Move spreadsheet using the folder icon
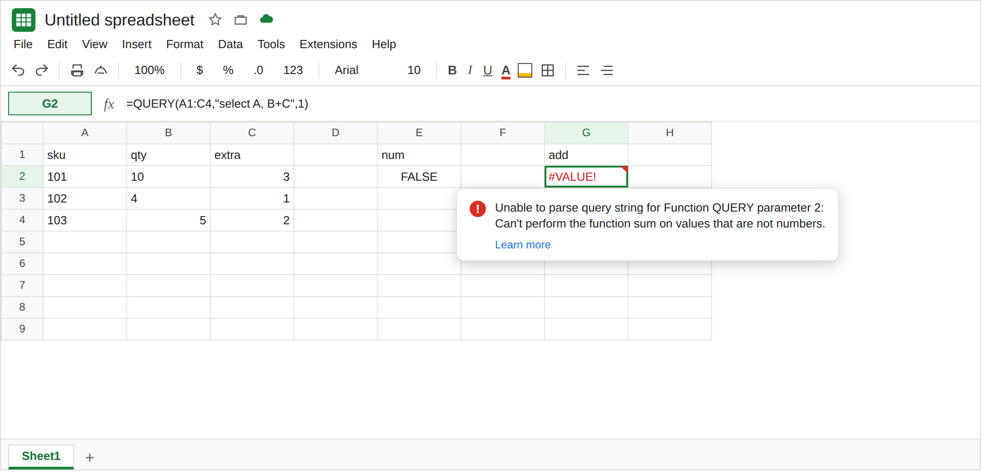Screen dimensions: 981x474 [x=241, y=20]
